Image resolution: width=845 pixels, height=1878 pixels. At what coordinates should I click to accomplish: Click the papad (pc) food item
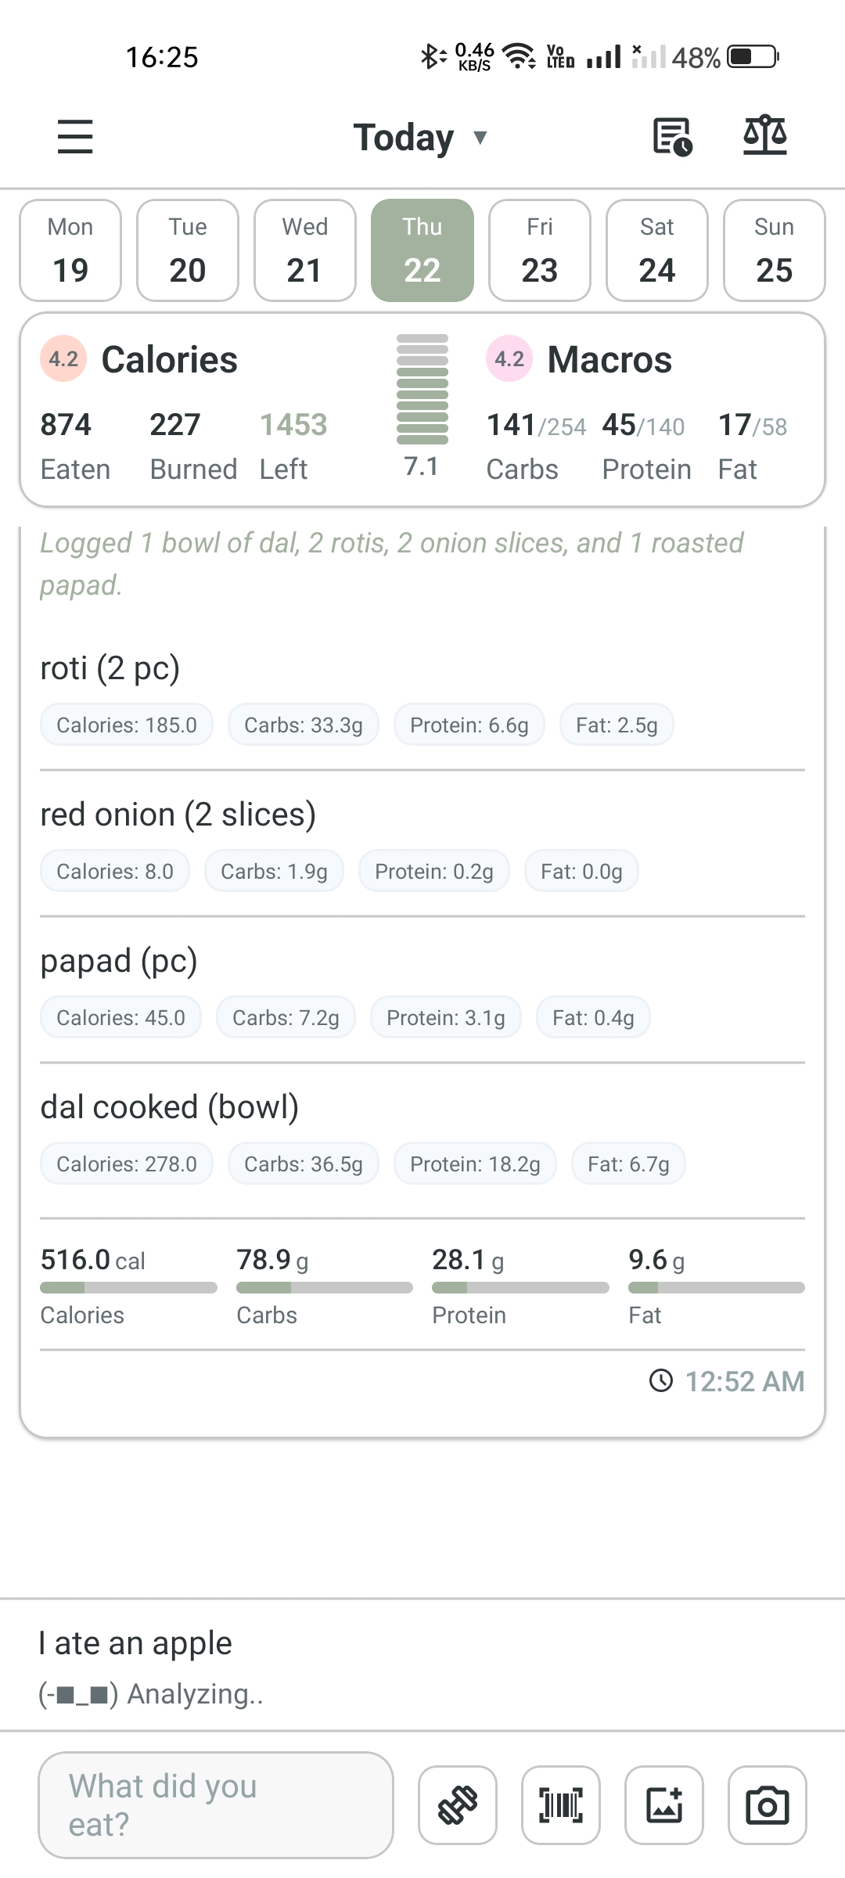click(119, 960)
